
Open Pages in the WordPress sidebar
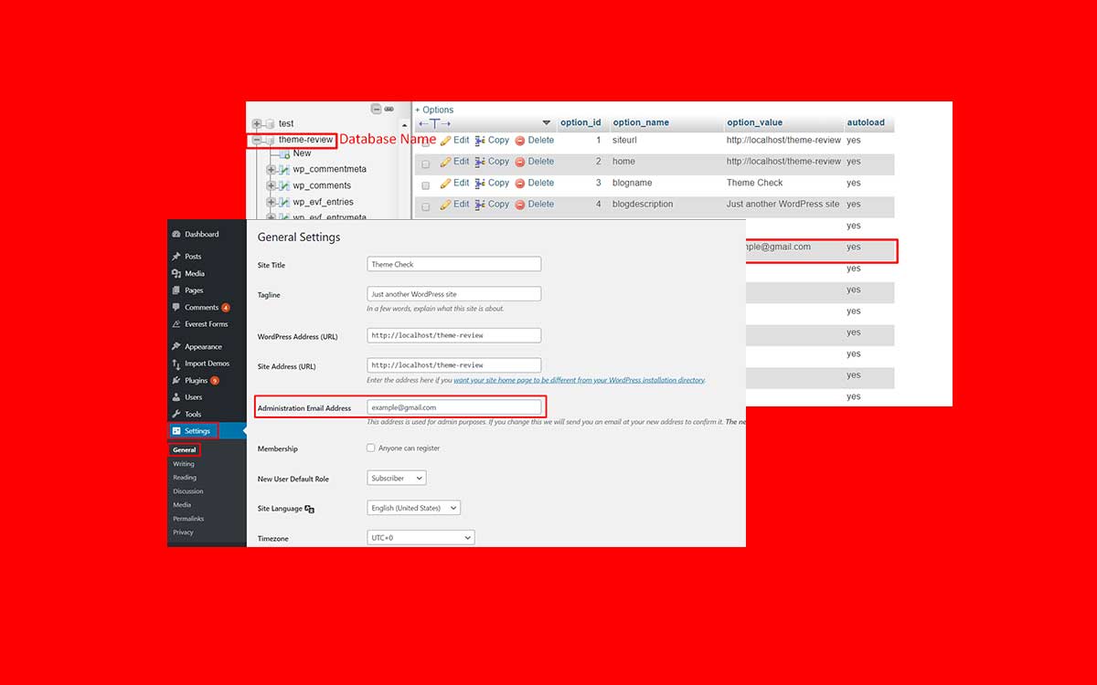(x=194, y=290)
